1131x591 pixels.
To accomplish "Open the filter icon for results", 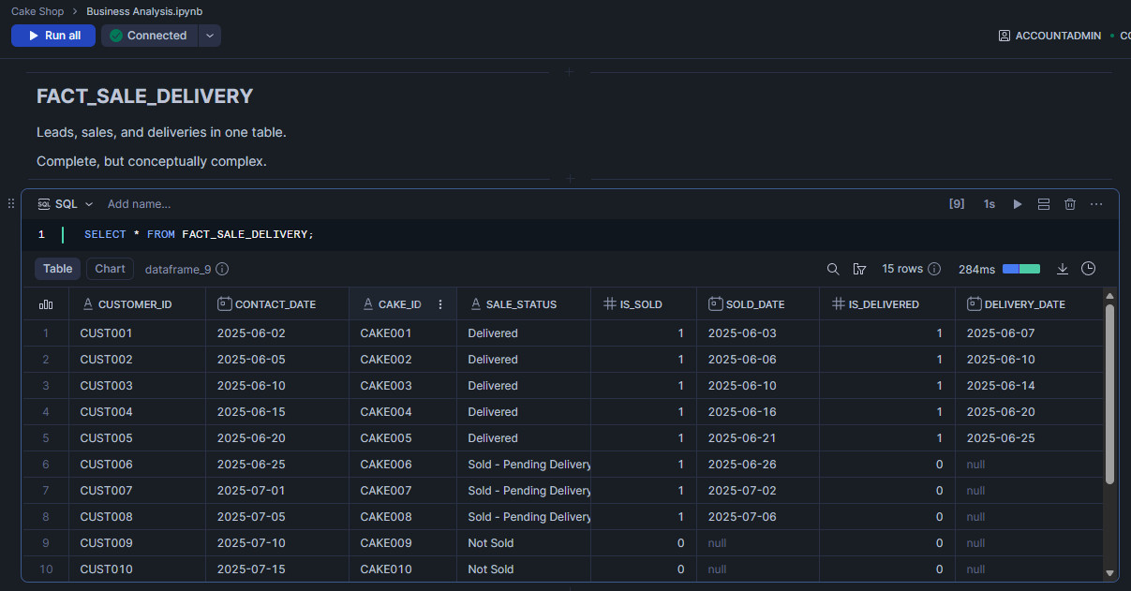I will tap(859, 269).
